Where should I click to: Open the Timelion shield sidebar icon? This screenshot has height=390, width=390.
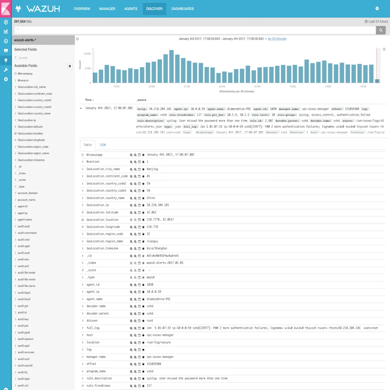6,51
